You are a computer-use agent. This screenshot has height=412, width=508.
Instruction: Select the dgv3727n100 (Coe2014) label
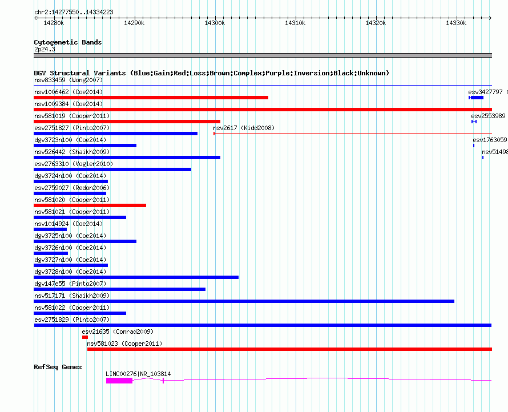(70, 260)
